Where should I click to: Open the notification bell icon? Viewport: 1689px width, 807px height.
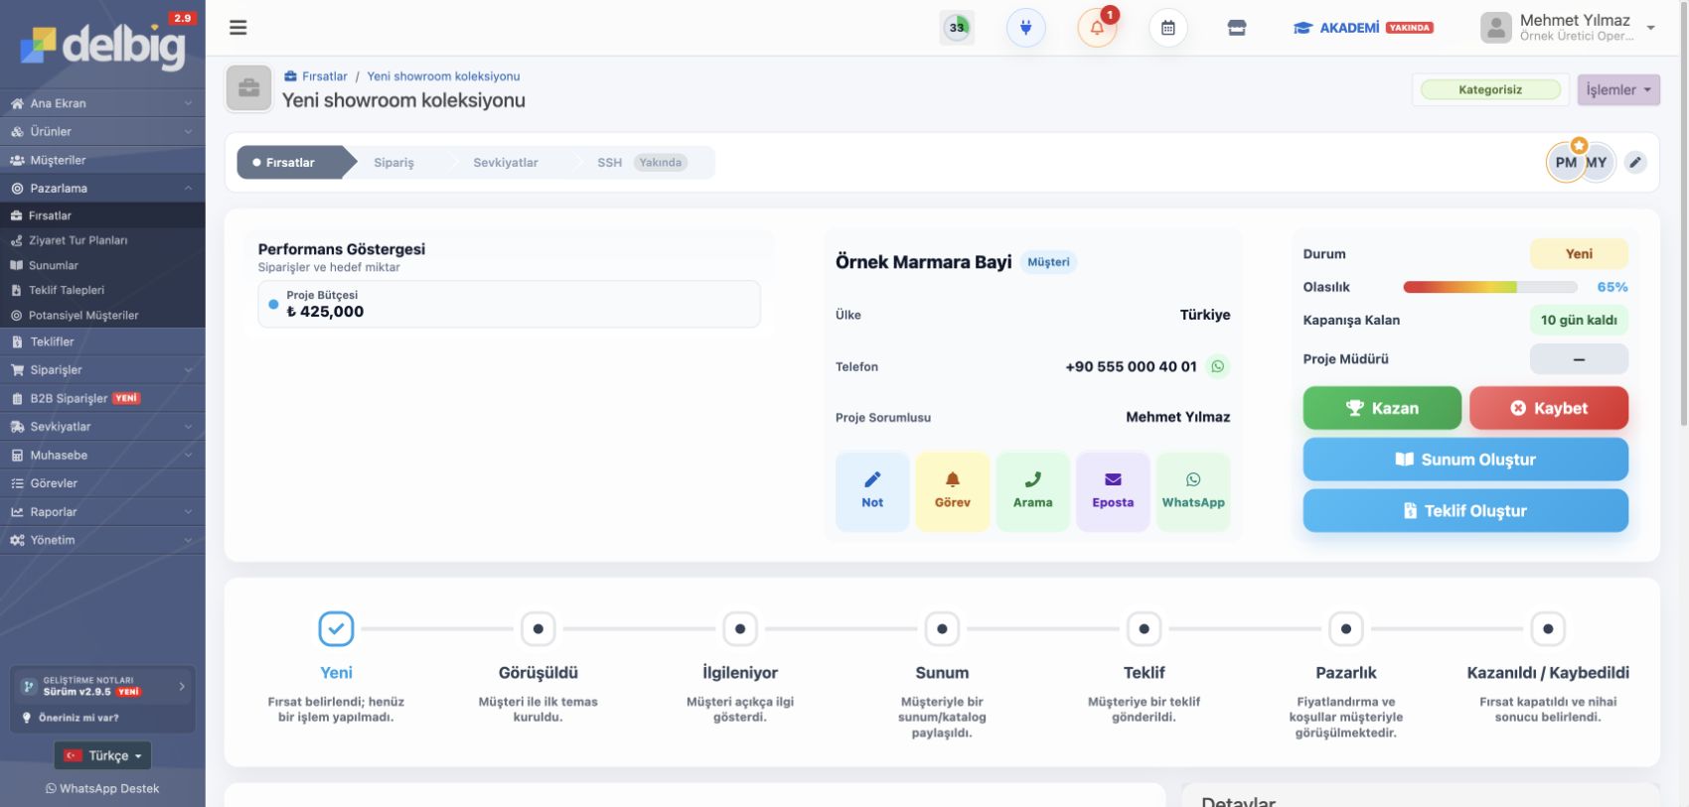click(1097, 28)
